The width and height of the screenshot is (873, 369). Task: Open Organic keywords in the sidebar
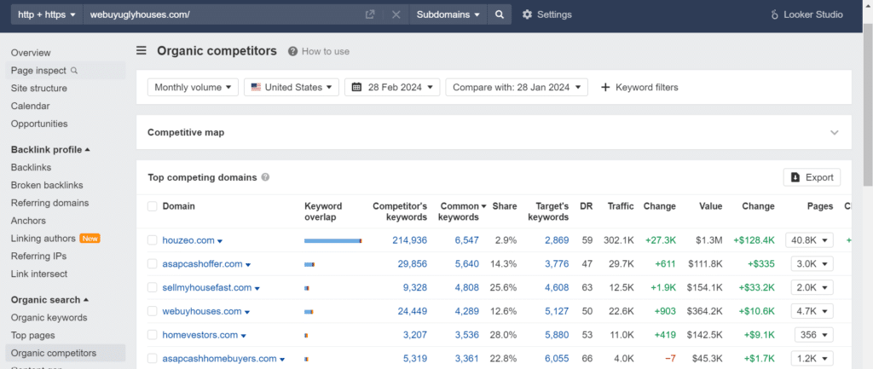pyautogui.click(x=49, y=318)
